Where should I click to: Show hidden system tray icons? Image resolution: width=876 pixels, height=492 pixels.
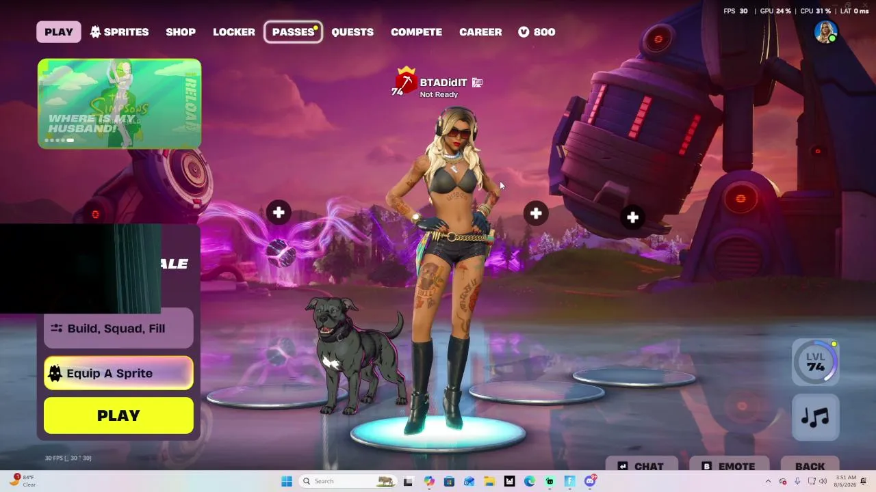coord(768,481)
